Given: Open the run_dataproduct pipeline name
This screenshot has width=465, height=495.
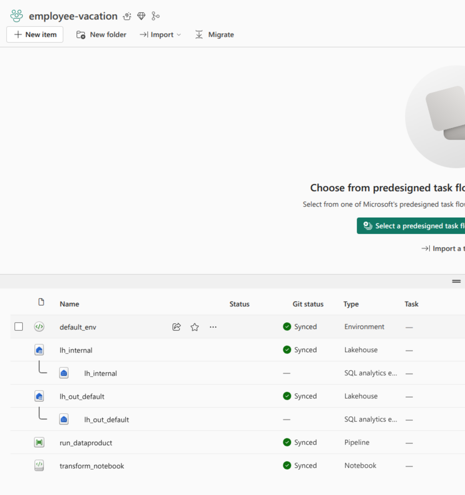Looking at the screenshot, I should click(86, 443).
